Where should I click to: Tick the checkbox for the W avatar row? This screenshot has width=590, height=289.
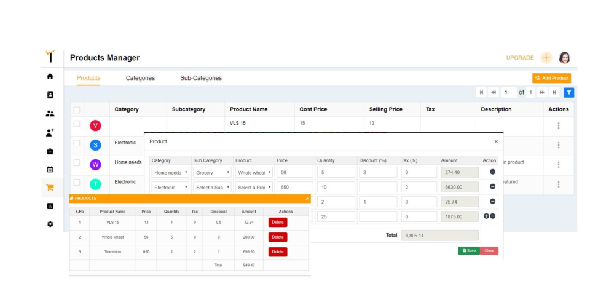(77, 162)
